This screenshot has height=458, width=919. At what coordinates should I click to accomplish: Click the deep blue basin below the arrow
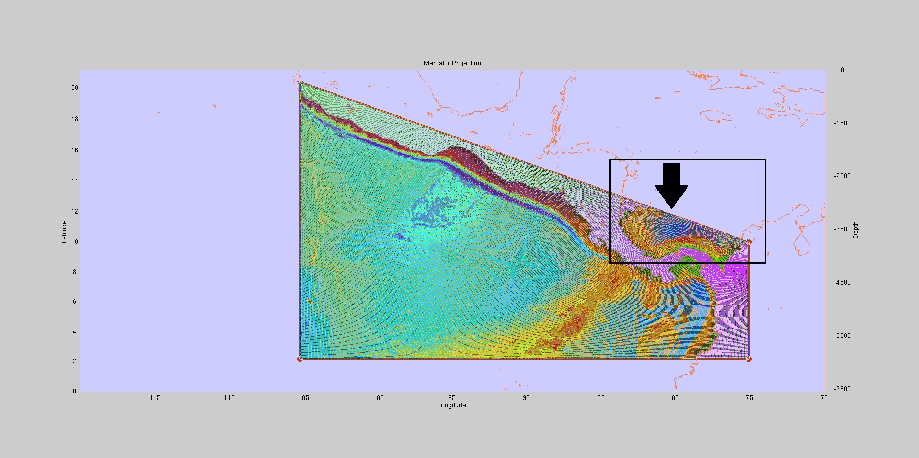pyautogui.click(x=670, y=228)
